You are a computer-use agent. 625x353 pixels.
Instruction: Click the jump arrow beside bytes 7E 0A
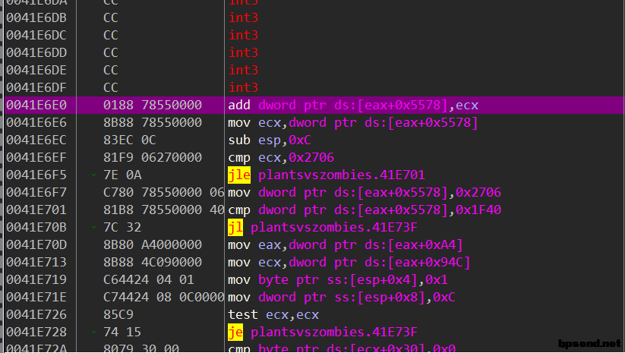tap(93, 175)
